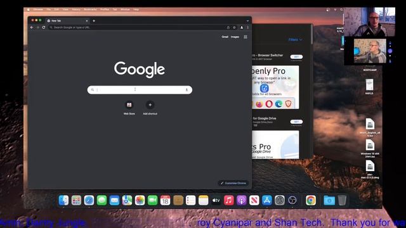
Task: Open Podcasts from the Dock
Action: coord(241,200)
